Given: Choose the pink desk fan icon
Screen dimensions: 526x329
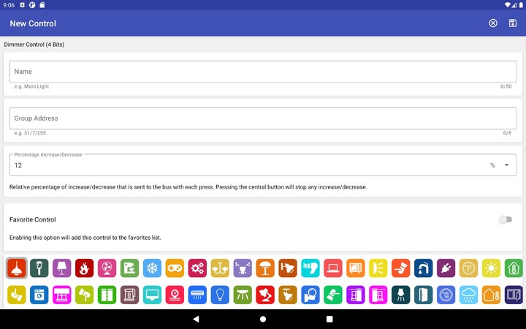Looking at the screenshot, I should click(x=107, y=268).
